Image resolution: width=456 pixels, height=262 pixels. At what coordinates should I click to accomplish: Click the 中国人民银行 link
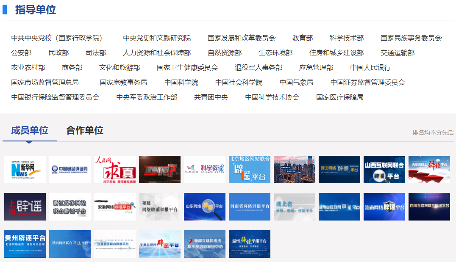tap(370, 68)
